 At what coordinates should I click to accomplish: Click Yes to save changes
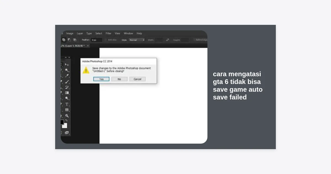(101, 79)
